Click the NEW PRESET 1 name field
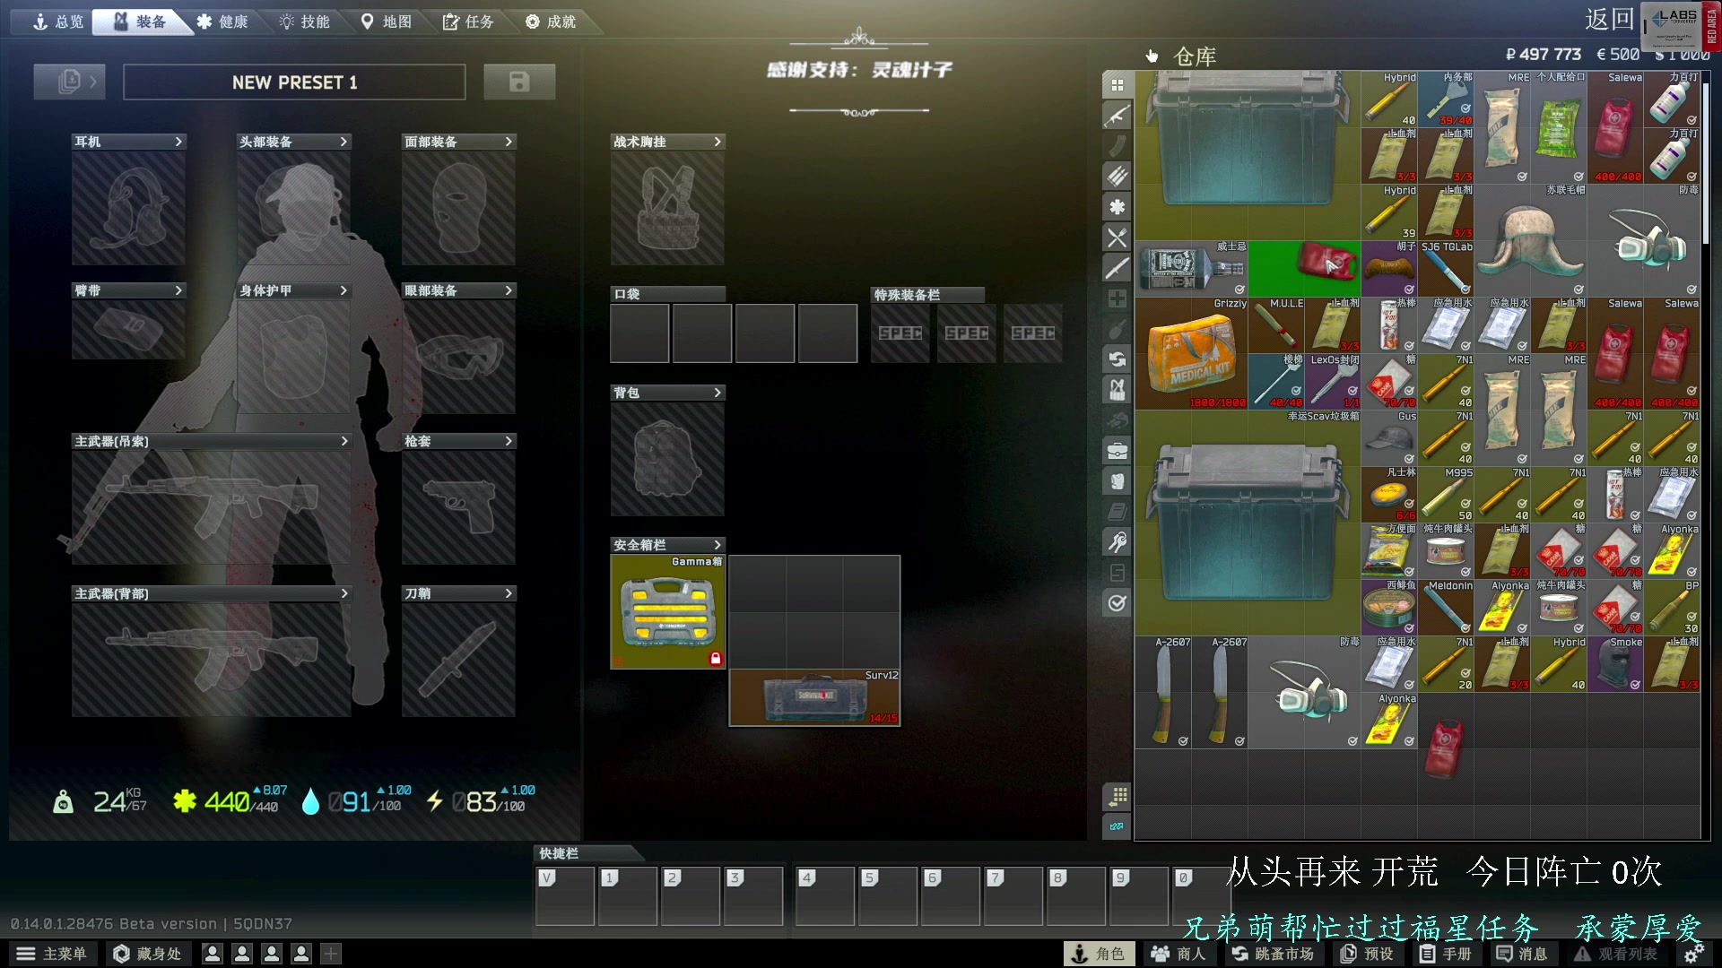 point(294,82)
